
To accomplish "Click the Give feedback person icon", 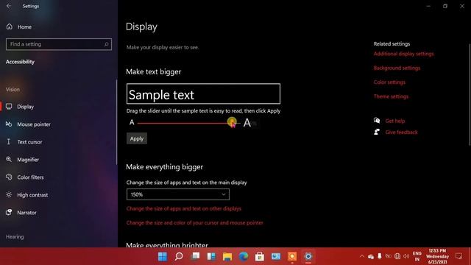I will tap(377, 132).
